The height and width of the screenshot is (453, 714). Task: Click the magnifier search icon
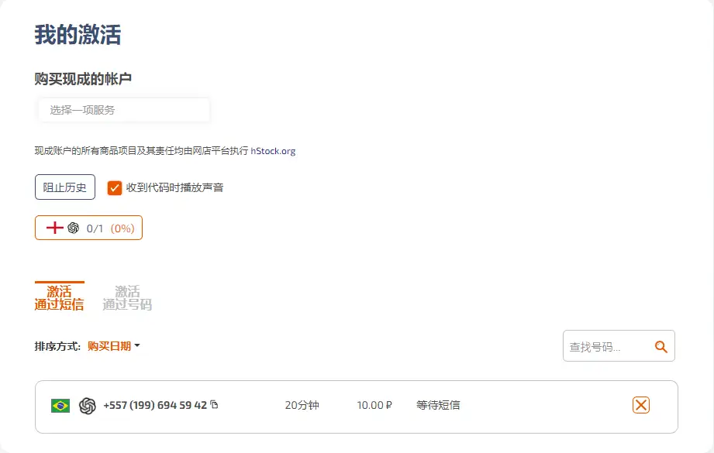point(661,347)
